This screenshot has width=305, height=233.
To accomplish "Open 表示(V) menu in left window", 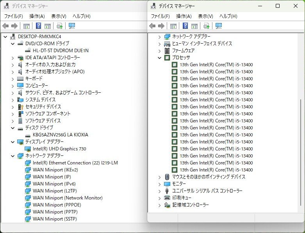I will coord(59,16).
